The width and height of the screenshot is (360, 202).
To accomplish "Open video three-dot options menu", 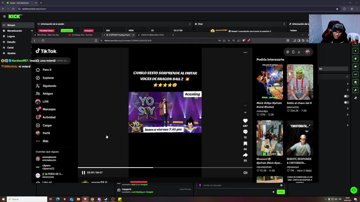I will (245, 52).
